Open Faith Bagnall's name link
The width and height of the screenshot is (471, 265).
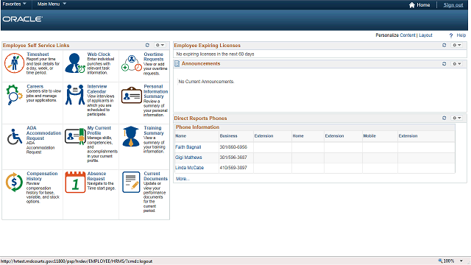(x=188, y=147)
